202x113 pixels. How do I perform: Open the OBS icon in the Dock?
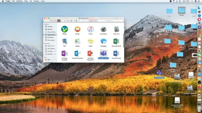pyautogui.click(x=199, y=82)
